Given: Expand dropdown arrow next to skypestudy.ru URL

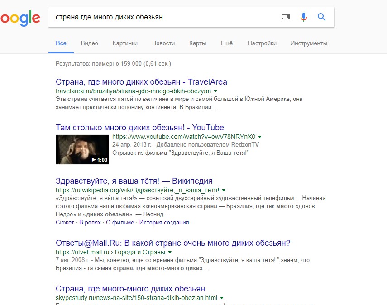Looking at the screenshot, I should point(222,298).
